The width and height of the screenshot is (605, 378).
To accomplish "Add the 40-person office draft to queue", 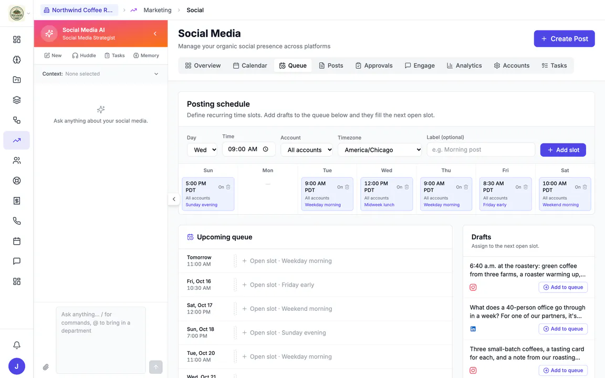I will point(563,329).
